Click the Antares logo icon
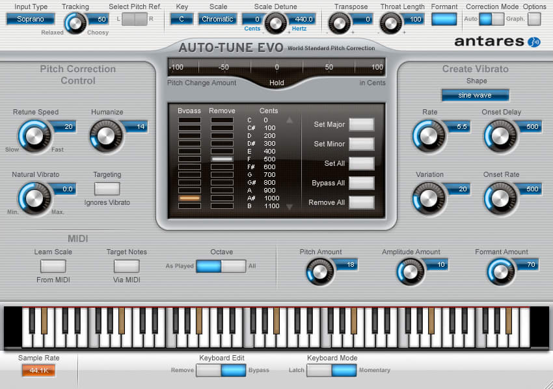The image size is (553, 389). click(534, 42)
